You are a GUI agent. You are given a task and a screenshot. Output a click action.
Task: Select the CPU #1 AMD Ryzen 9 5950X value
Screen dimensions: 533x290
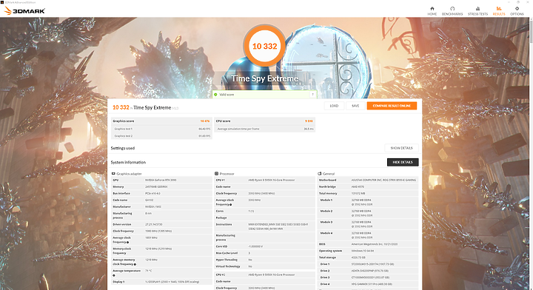(x=272, y=180)
